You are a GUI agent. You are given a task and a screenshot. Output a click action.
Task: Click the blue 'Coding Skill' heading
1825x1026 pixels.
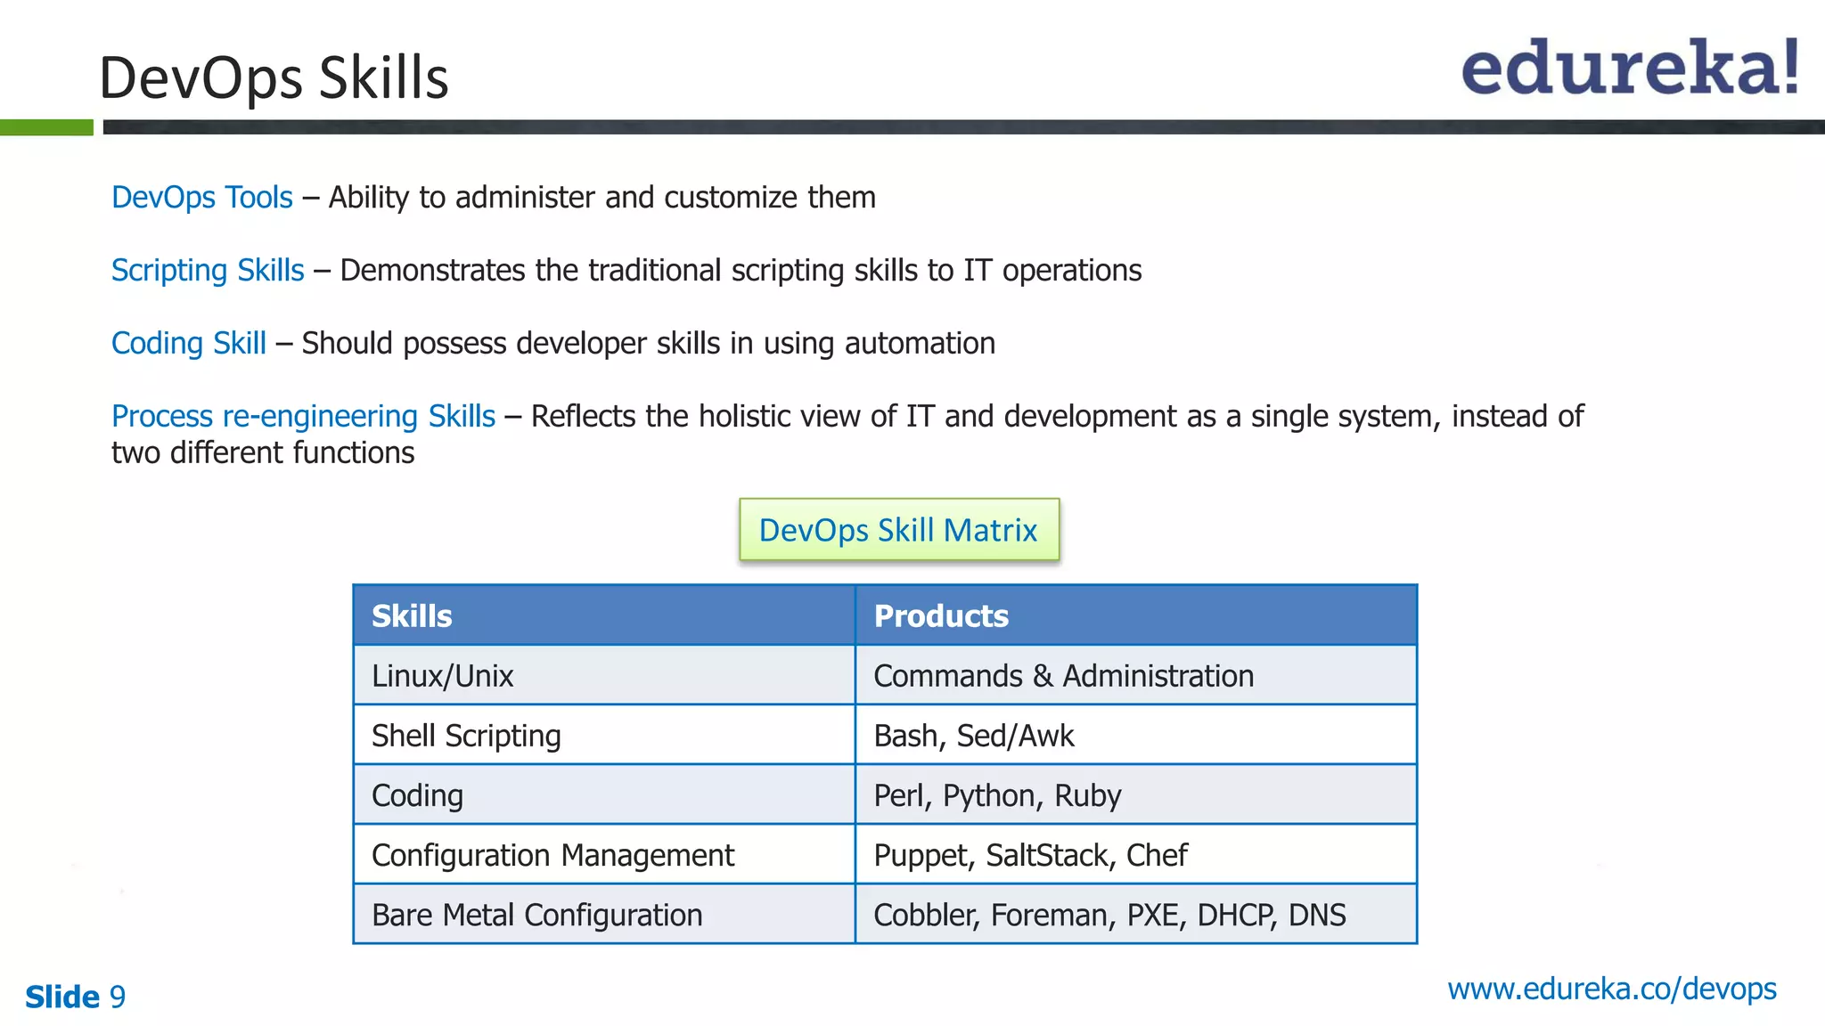189,343
